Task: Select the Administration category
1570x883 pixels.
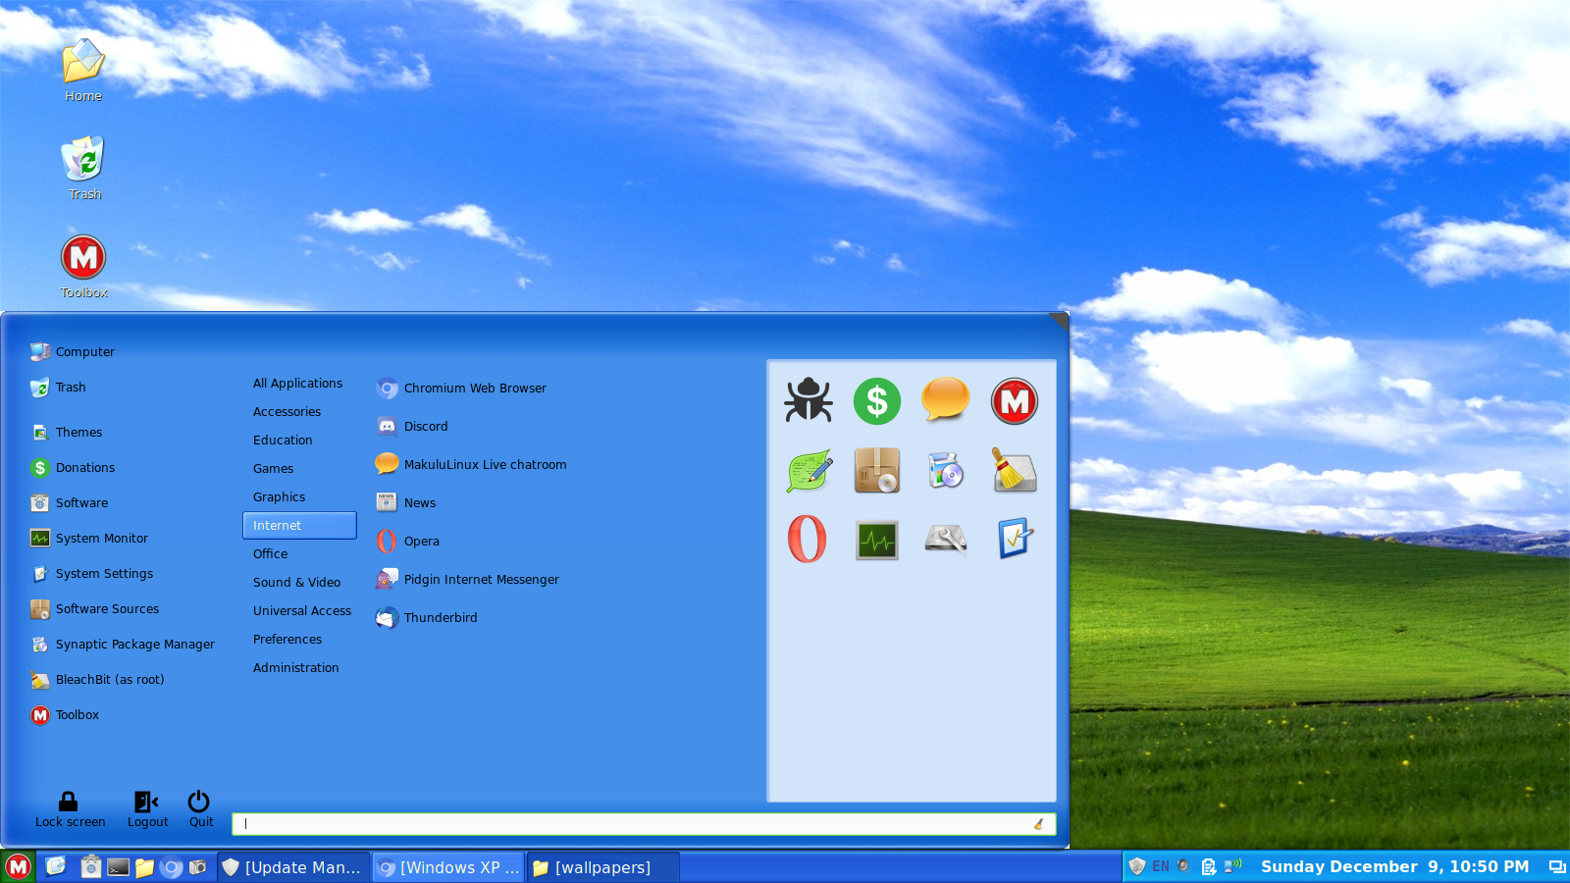Action: (296, 668)
